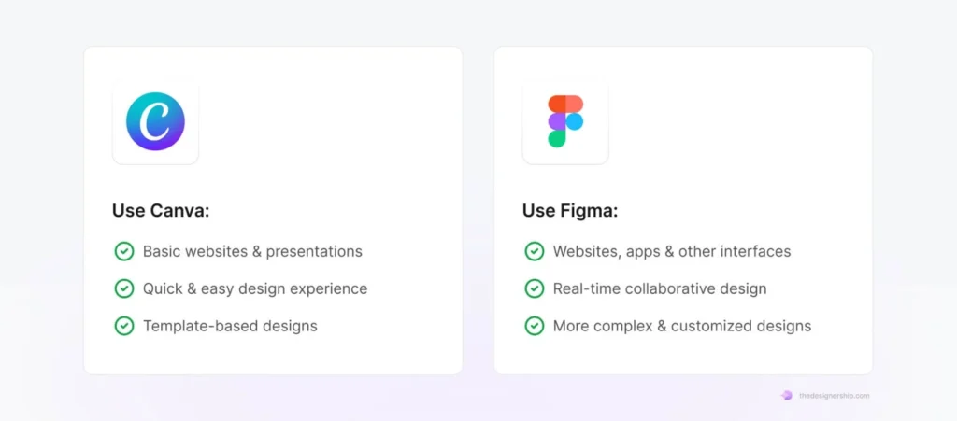The width and height of the screenshot is (957, 421).
Task: Click the Quick & easy design experience text
Action: click(255, 288)
